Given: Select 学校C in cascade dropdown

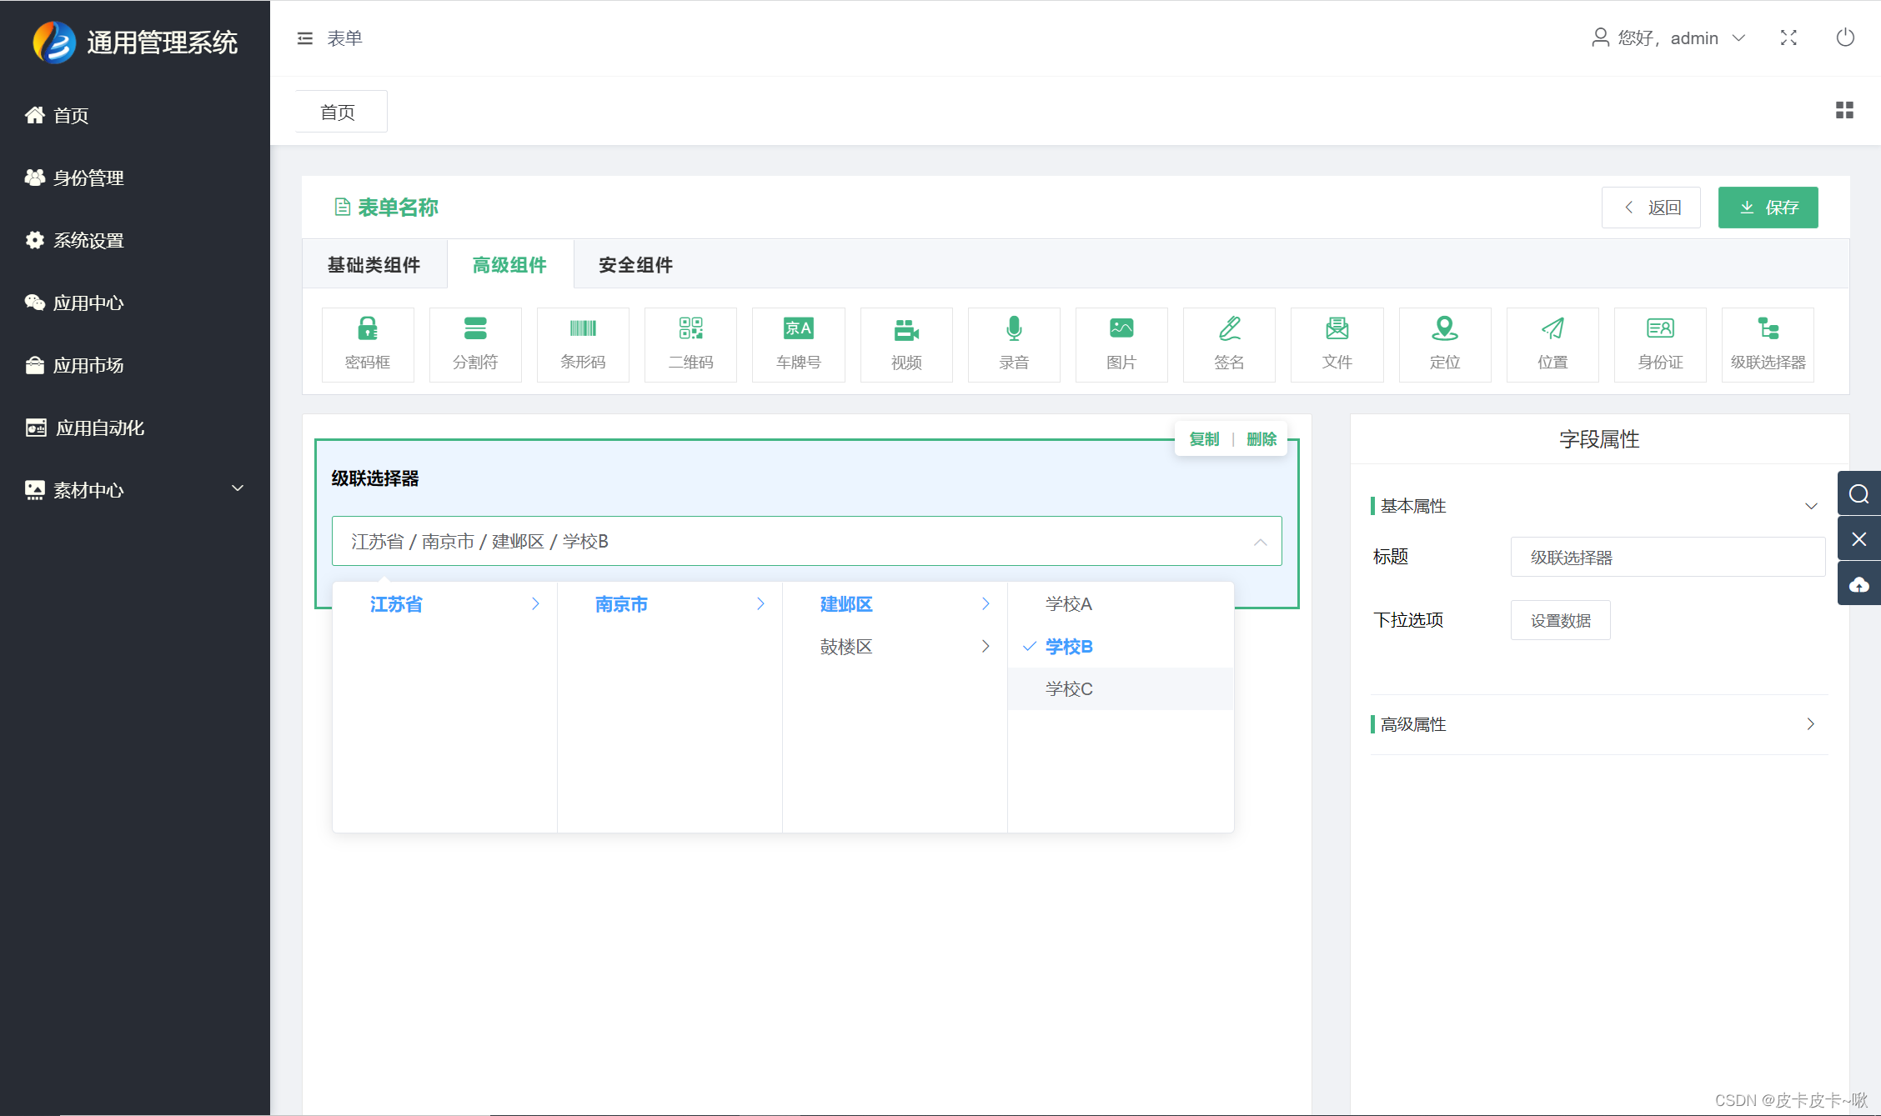Looking at the screenshot, I should pyautogui.click(x=1069, y=689).
